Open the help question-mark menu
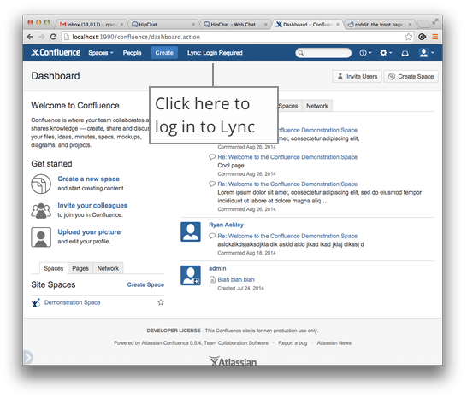Viewport: 467px width, 398px height. click(365, 53)
